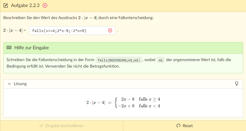Viewport: 246px width, 131px height.
Task: Click the red X marker inside the answer field
Action: pyautogui.click(x=110, y=31)
